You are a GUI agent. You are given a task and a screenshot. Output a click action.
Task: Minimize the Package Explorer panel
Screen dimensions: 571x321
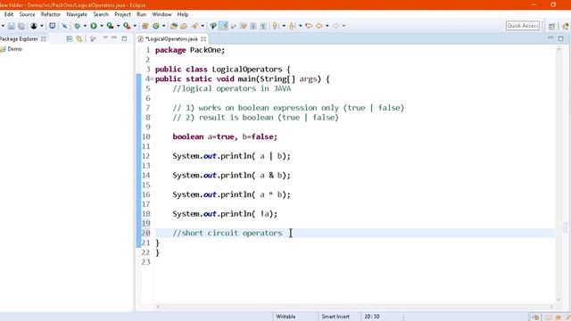click(114, 37)
